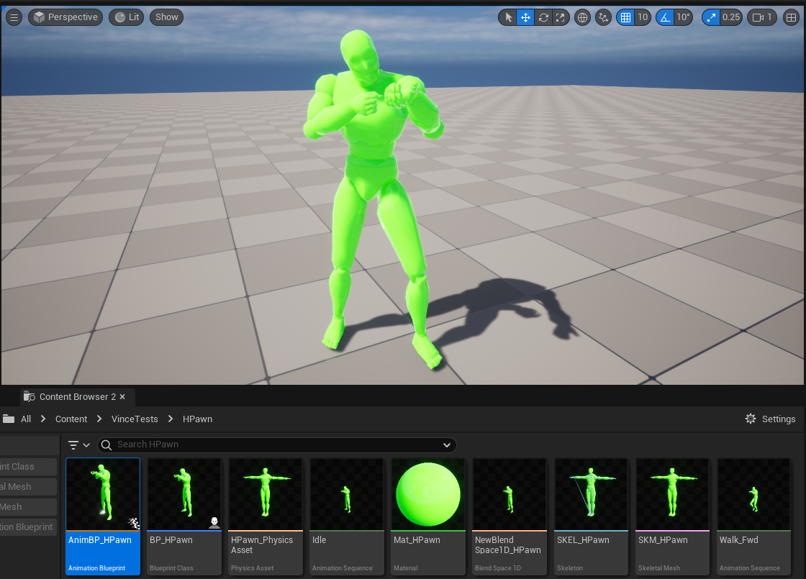Open the Lit view mode dropdown

pyautogui.click(x=127, y=17)
